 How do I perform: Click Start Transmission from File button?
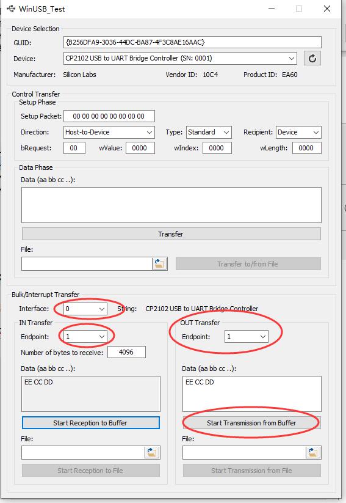[x=251, y=471]
